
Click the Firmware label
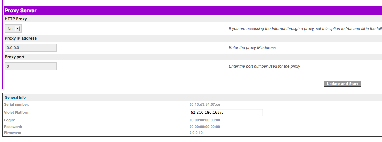pyautogui.click(x=12, y=133)
